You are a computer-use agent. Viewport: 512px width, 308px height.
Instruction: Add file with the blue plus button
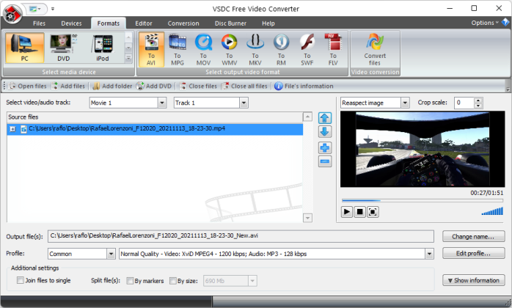tap(324, 147)
